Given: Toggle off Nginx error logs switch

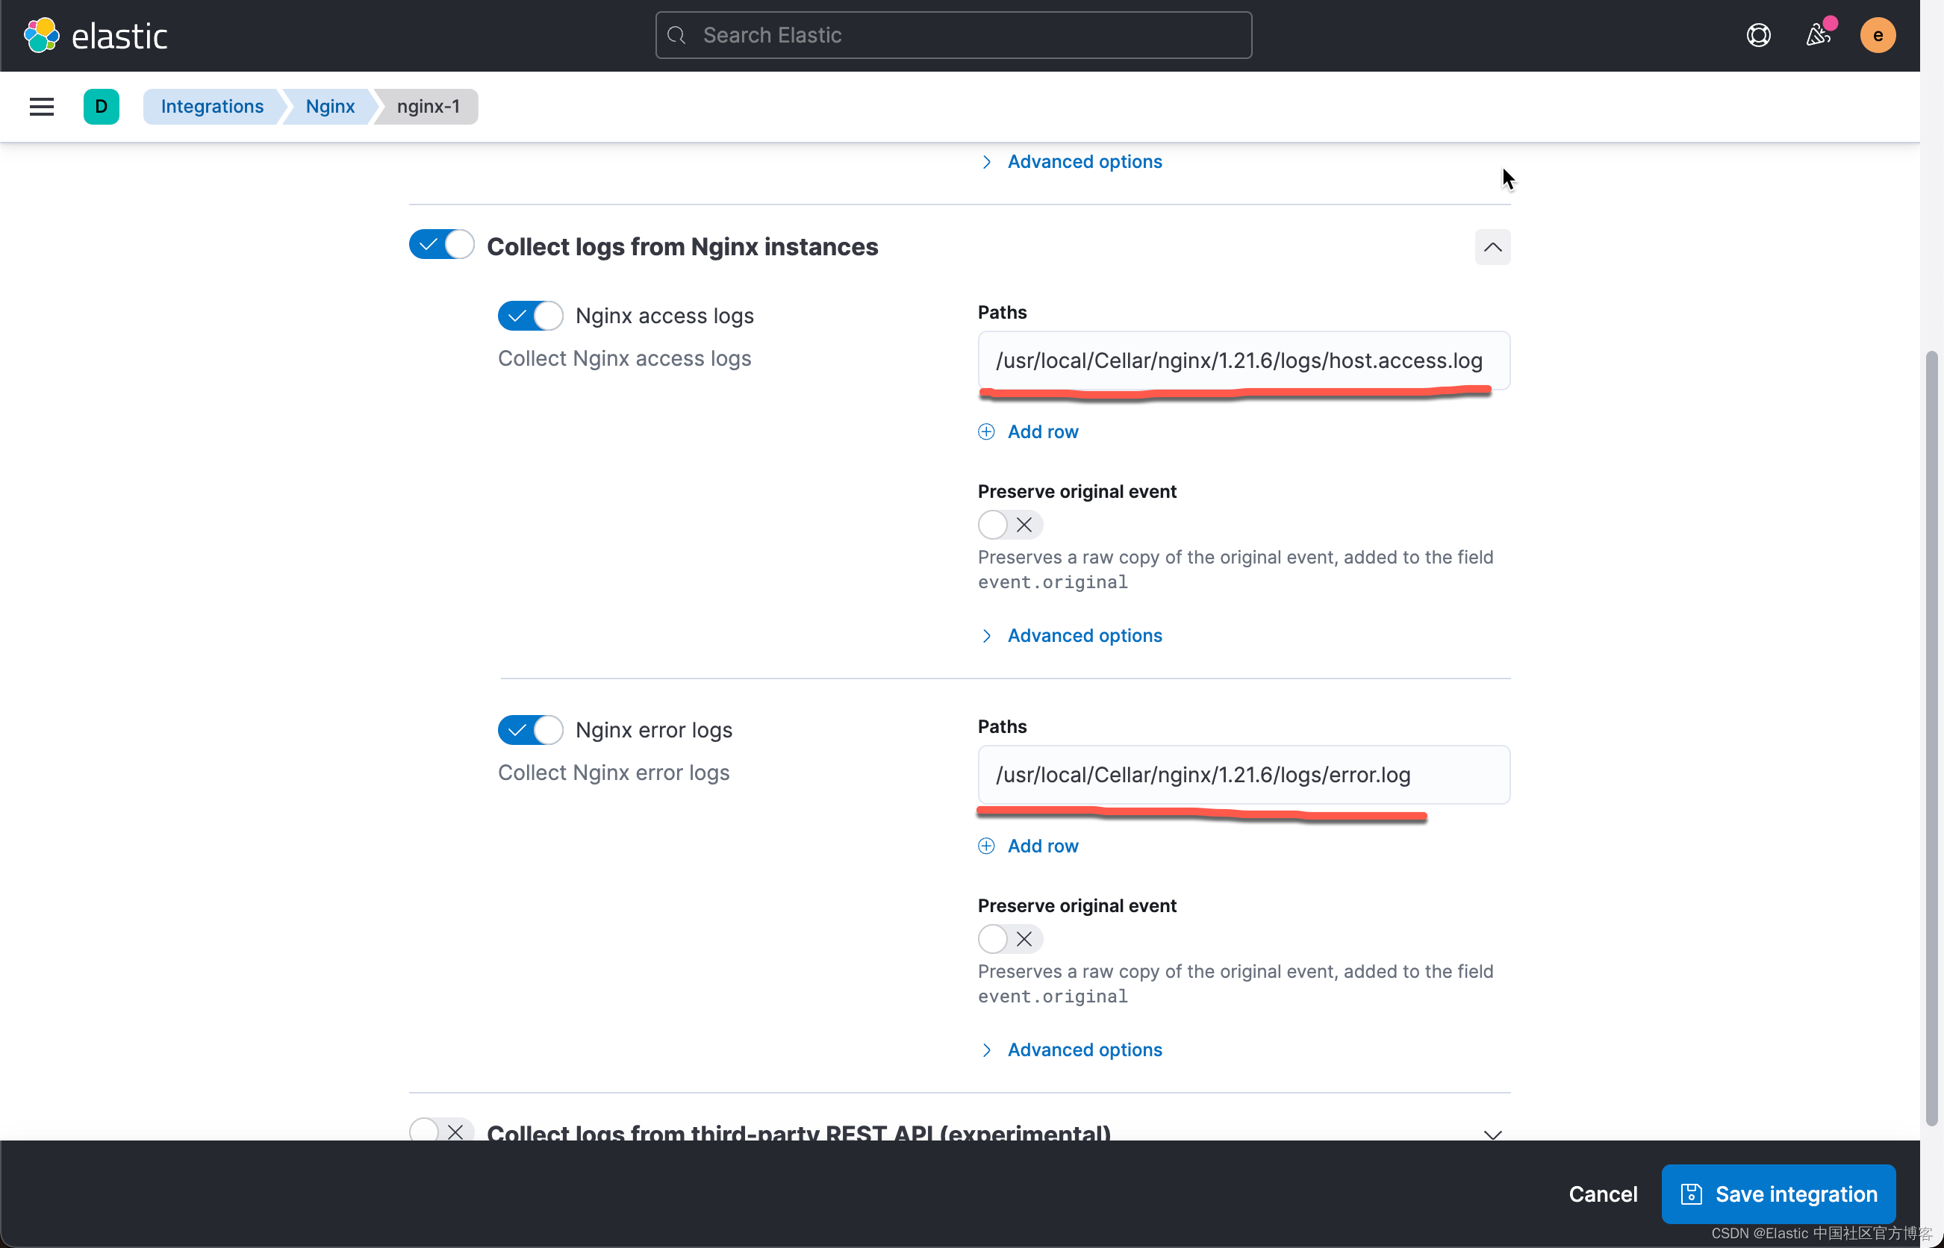Looking at the screenshot, I should tap(531, 730).
